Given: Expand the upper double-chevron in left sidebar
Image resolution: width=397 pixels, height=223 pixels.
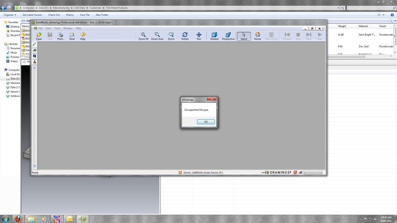Looking at the screenshot, I should (x=34, y=68).
